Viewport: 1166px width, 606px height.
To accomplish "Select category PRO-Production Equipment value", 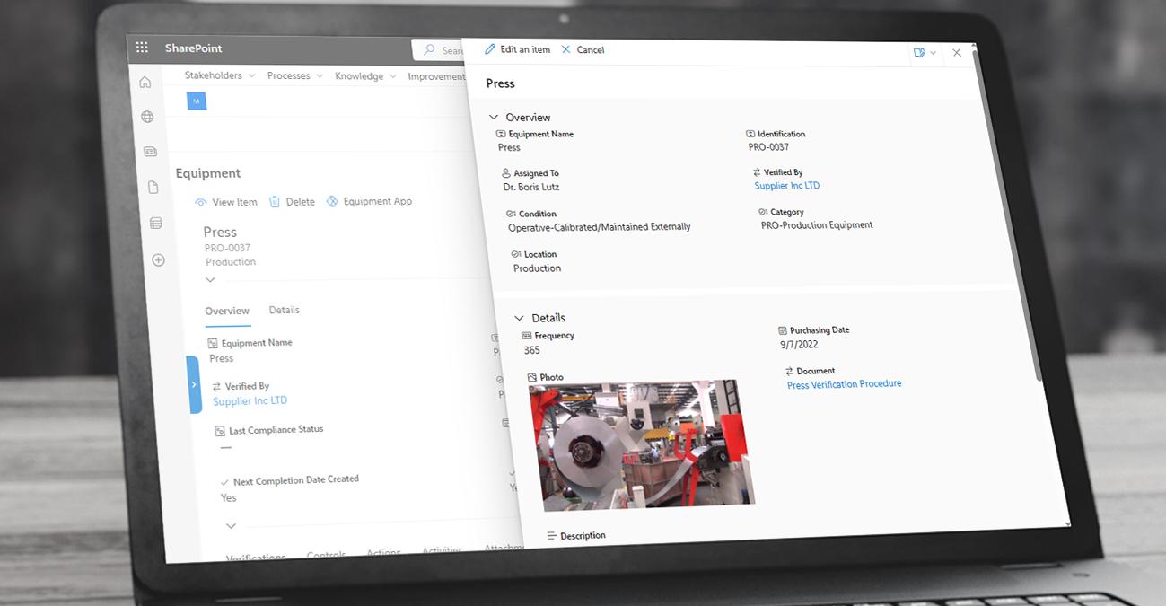I will [x=817, y=225].
